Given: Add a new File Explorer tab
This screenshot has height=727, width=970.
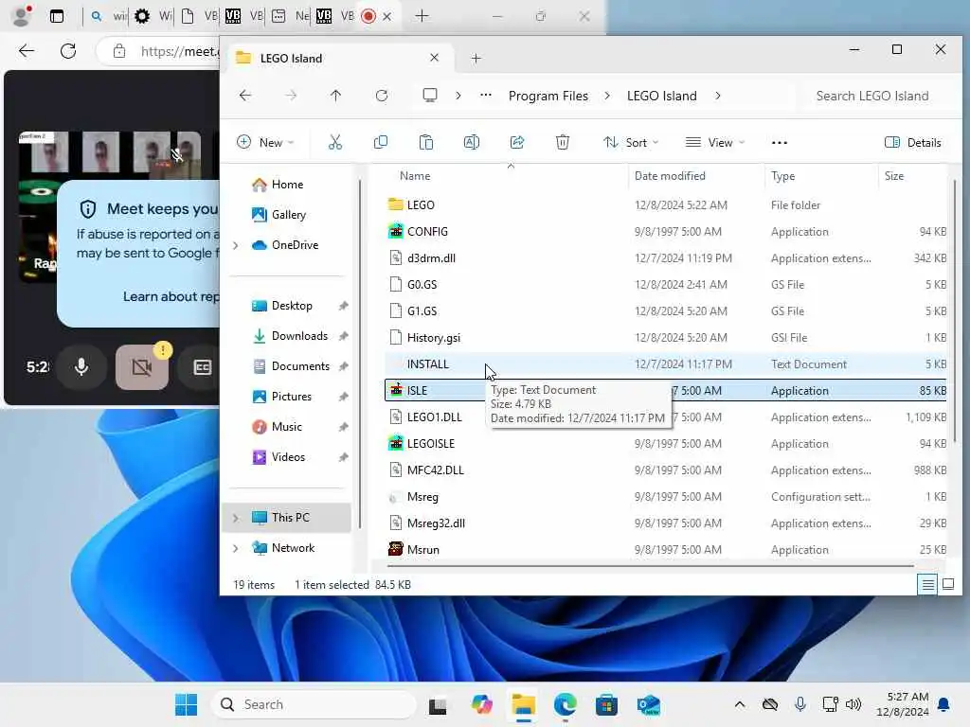Looking at the screenshot, I should pyautogui.click(x=476, y=58).
